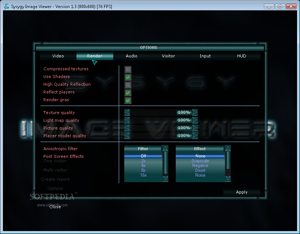Decrease Picture quality left arrow
Image resolution: width=300 pixels, height=234 pixels.
pyautogui.click(x=127, y=128)
